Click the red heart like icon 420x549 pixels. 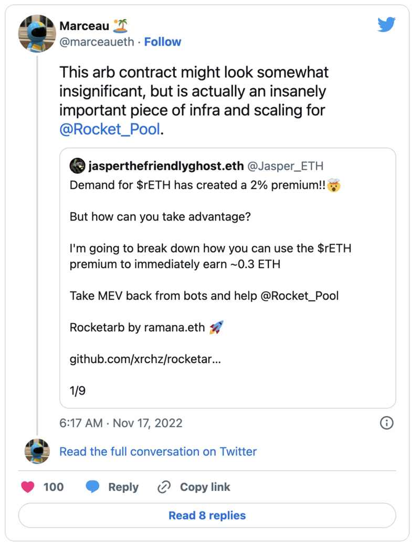pyautogui.click(x=28, y=487)
